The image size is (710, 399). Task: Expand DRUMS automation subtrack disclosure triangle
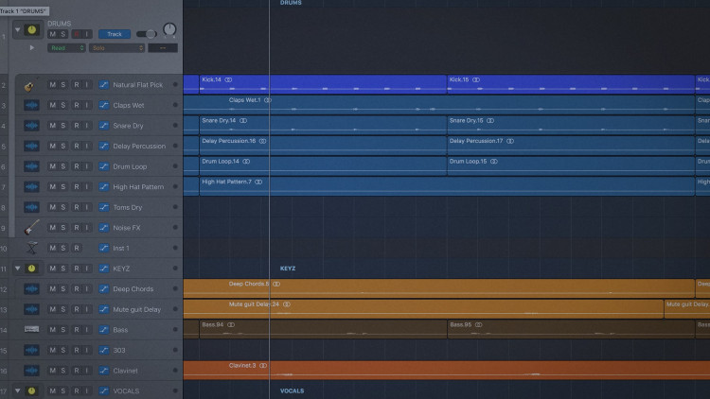pyautogui.click(x=31, y=47)
